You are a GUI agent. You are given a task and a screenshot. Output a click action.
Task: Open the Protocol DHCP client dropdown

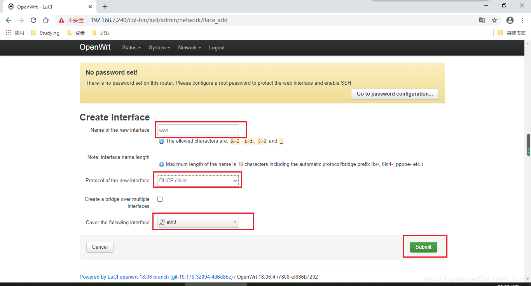tap(198, 180)
